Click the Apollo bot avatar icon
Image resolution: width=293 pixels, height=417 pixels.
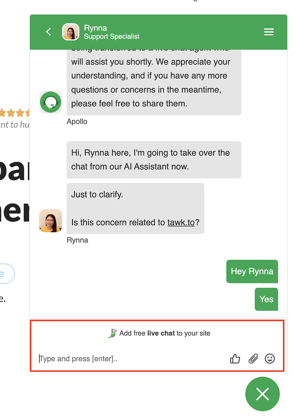coord(50,102)
